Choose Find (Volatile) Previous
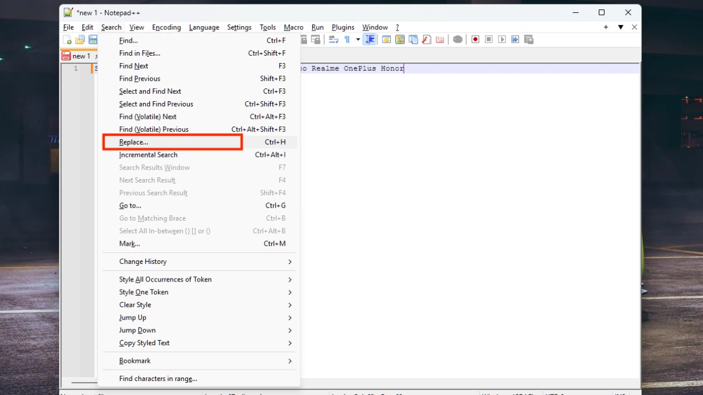 click(199, 129)
